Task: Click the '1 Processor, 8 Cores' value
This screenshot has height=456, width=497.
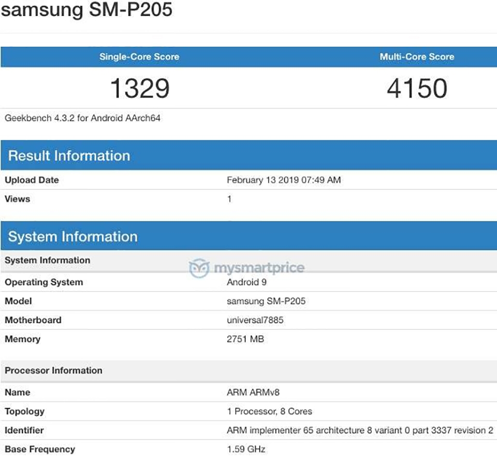Action: point(269,411)
